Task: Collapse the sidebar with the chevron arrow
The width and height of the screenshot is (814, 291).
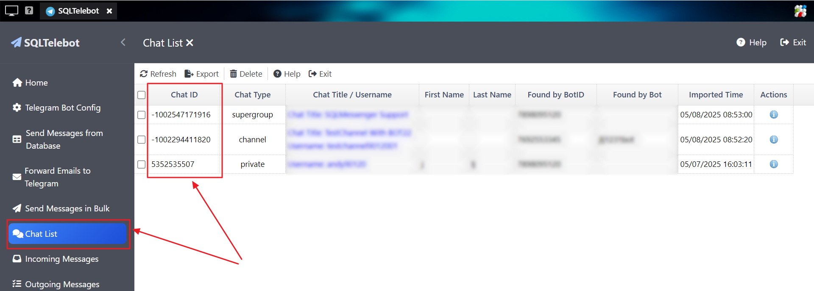Action: (x=123, y=42)
